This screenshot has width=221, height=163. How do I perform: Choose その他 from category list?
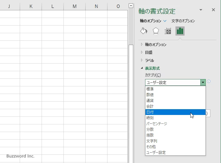(x=175, y=147)
